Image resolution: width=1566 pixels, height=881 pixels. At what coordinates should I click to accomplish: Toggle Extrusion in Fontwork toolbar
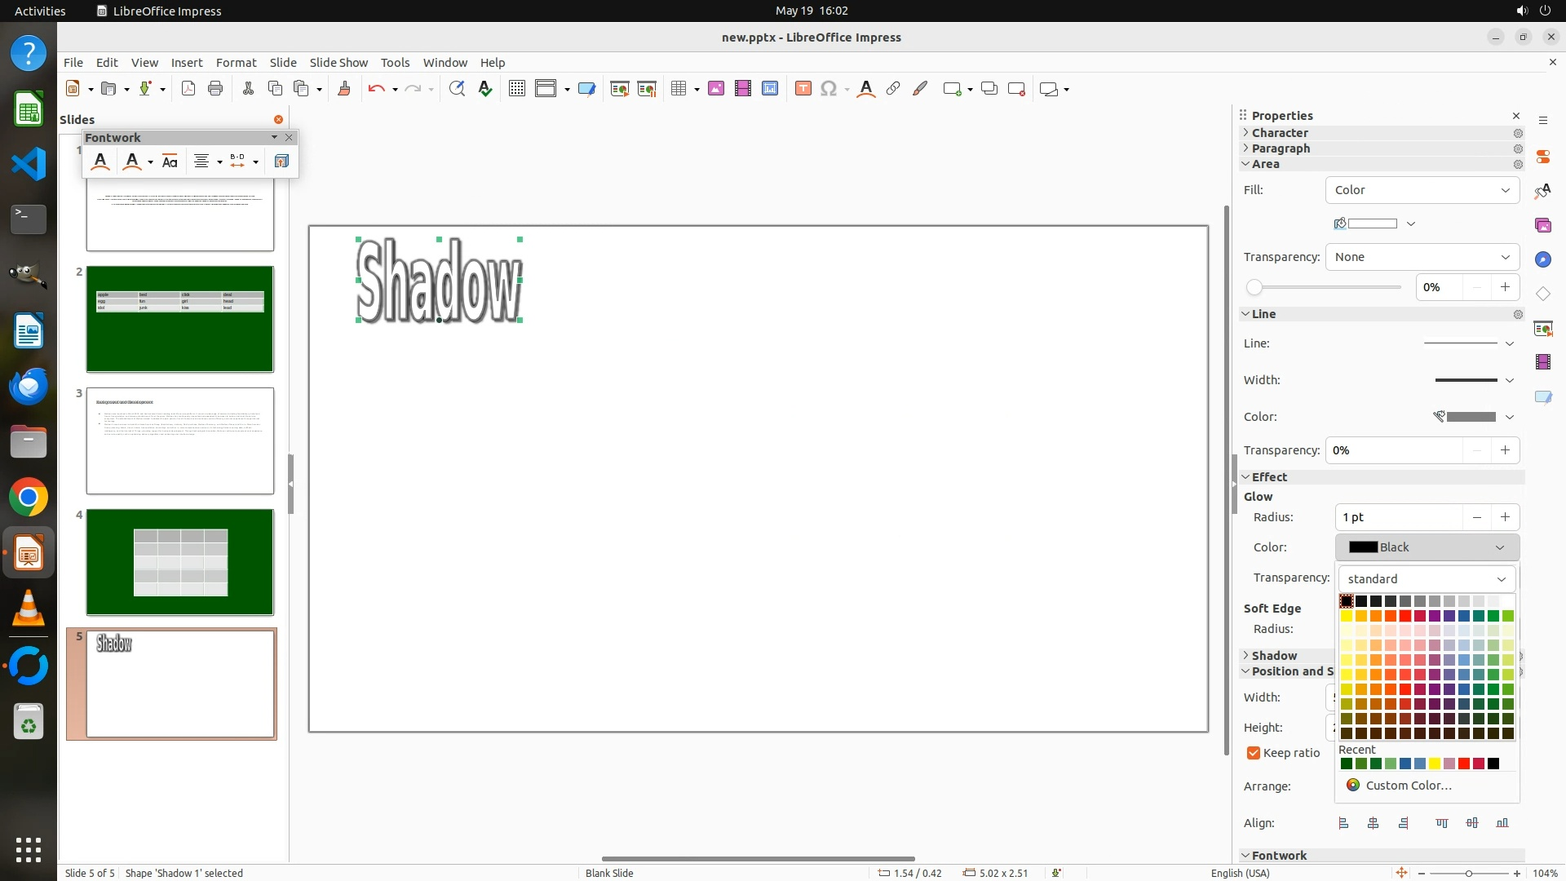click(x=281, y=162)
